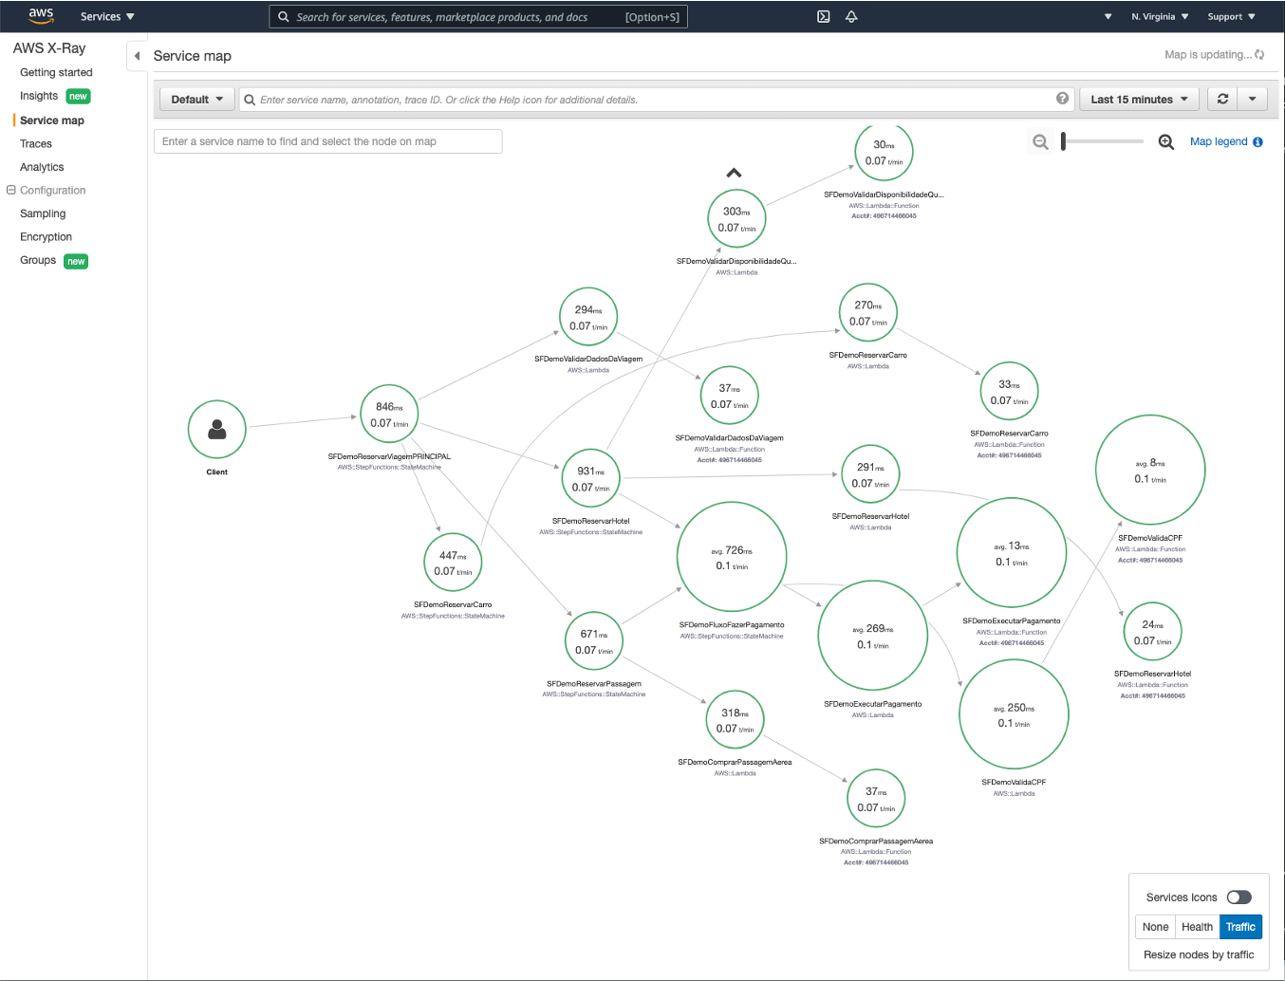Refresh the service map
Screen dimensions: 1285x981
click(1222, 99)
